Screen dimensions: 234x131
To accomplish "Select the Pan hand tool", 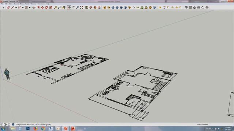I will (x=73, y=7).
